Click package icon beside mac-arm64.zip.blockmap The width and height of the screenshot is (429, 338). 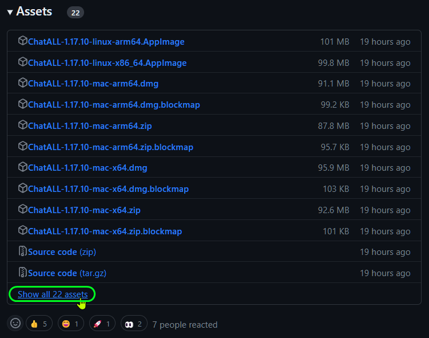tap(23, 146)
